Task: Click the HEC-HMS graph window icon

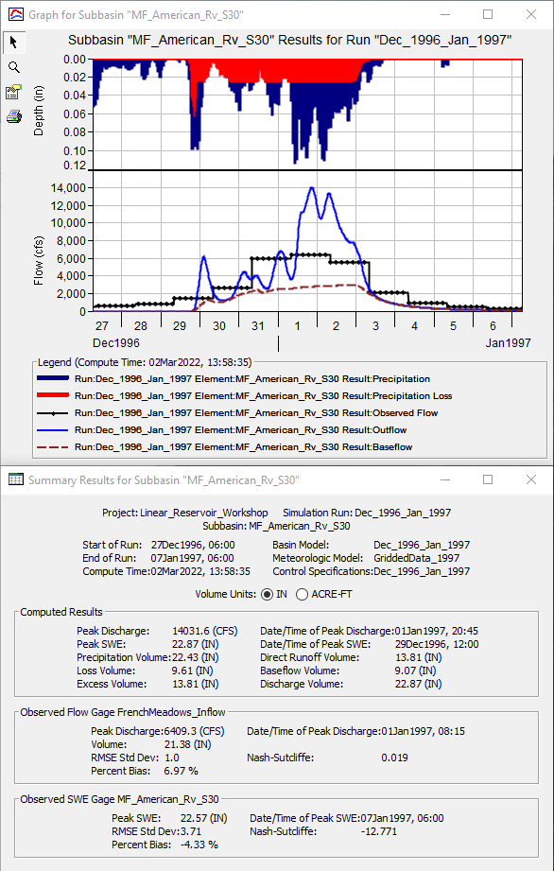Action: tap(16, 15)
